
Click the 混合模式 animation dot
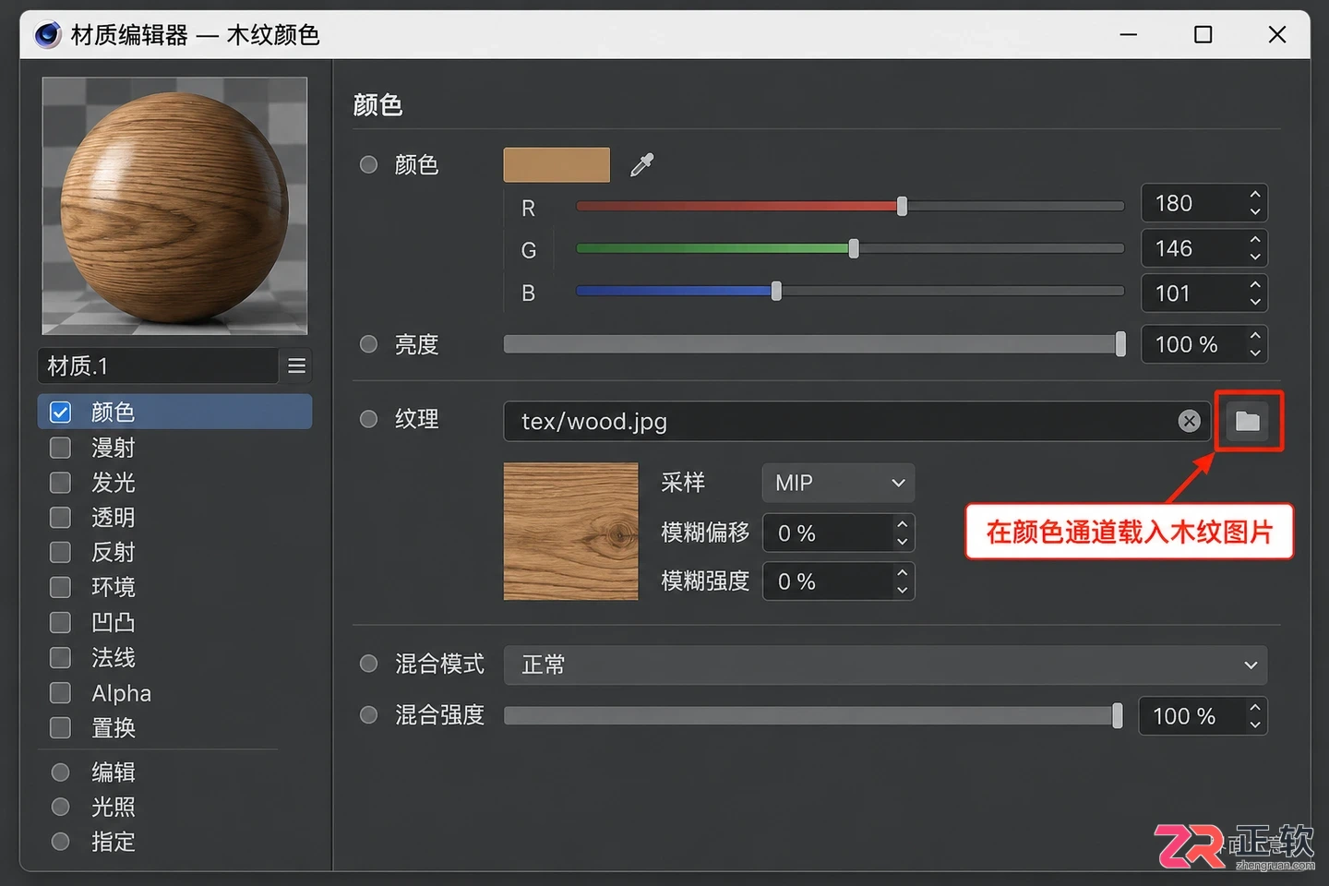[x=368, y=664]
